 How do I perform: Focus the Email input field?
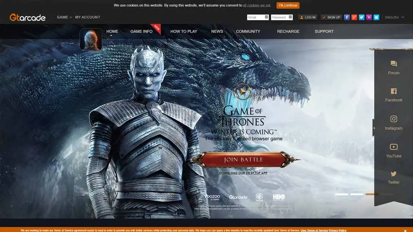click(x=258, y=17)
